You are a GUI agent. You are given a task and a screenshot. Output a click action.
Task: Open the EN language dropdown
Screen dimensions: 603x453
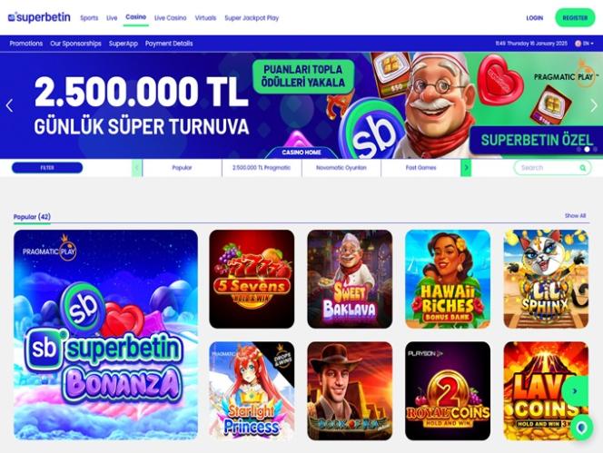click(584, 44)
